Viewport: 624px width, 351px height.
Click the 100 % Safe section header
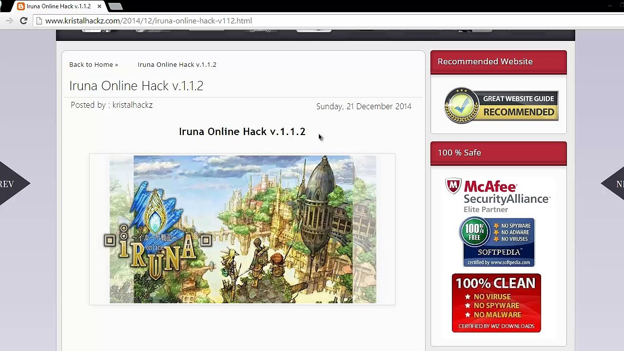click(x=499, y=153)
